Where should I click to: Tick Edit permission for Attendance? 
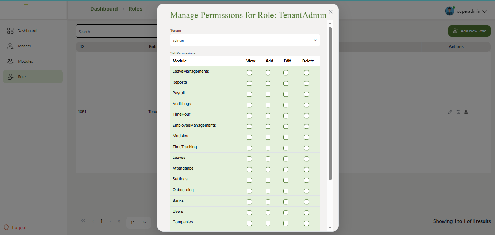click(x=286, y=170)
